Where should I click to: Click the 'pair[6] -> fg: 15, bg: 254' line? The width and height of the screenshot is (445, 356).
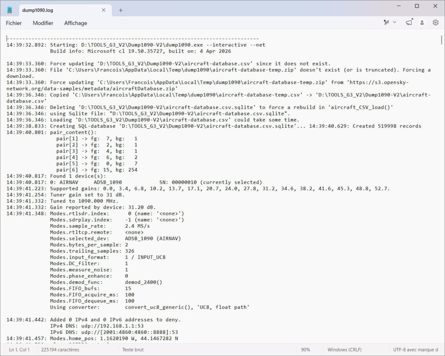97,170
